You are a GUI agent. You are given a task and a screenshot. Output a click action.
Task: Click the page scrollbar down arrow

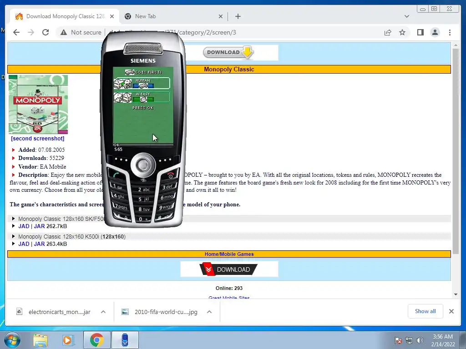456,294
